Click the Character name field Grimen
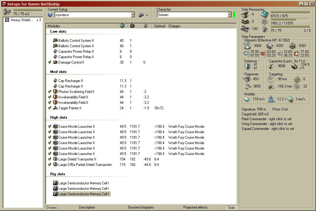 pyautogui.click(x=192, y=15)
